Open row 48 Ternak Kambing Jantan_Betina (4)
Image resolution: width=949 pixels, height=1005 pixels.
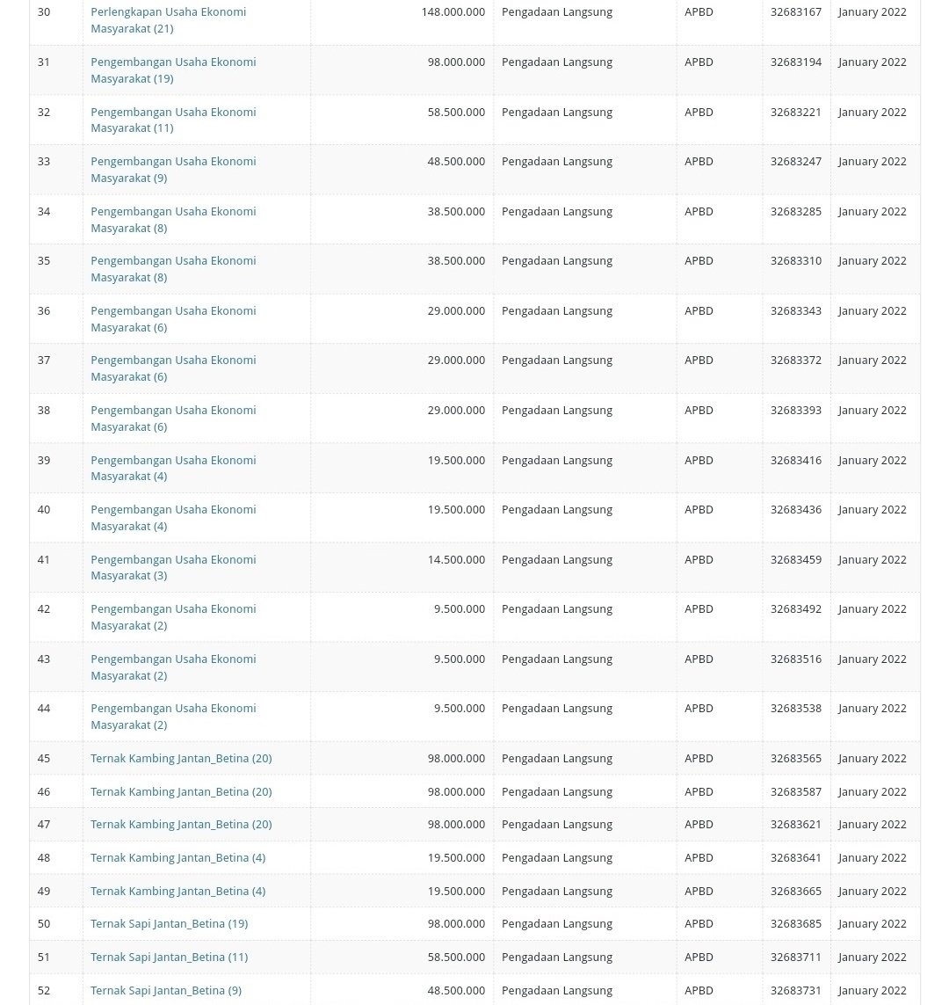click(x=177, y=857)
